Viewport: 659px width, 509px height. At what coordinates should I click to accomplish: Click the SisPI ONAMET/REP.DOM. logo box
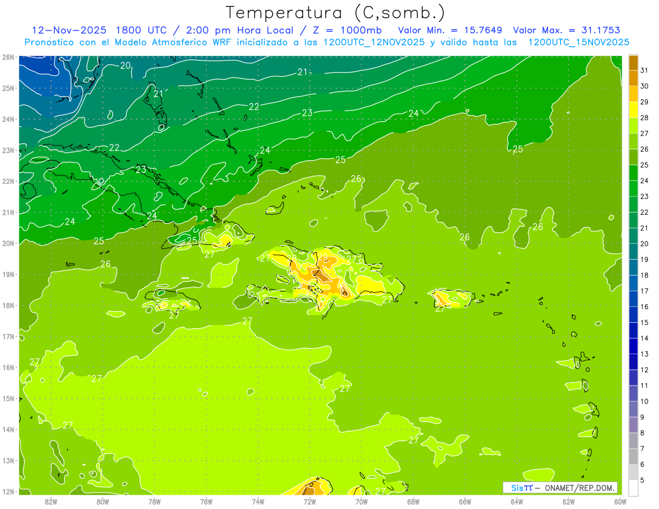(x=560, y=488)
